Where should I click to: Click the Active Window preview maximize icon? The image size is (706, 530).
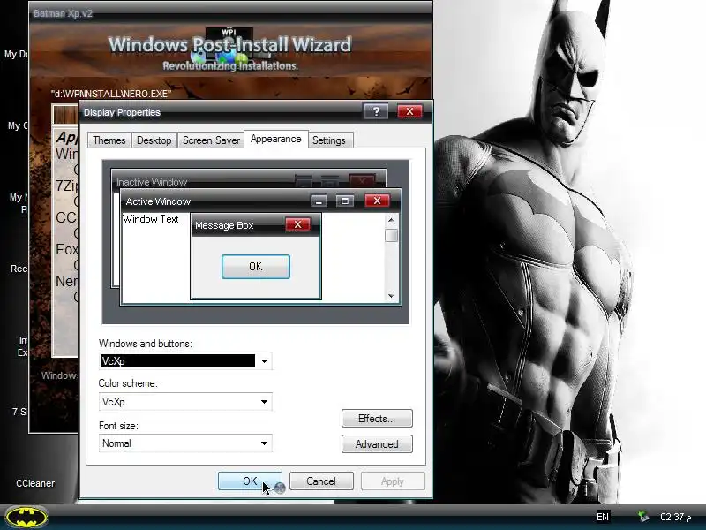coord(345,201)
